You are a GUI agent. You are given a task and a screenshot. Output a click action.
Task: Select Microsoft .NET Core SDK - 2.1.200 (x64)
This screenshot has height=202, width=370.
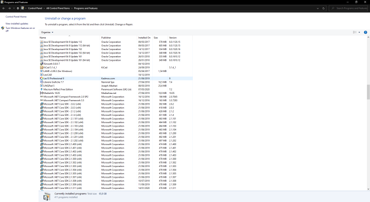pyautogui.click(x=116, y=133)
